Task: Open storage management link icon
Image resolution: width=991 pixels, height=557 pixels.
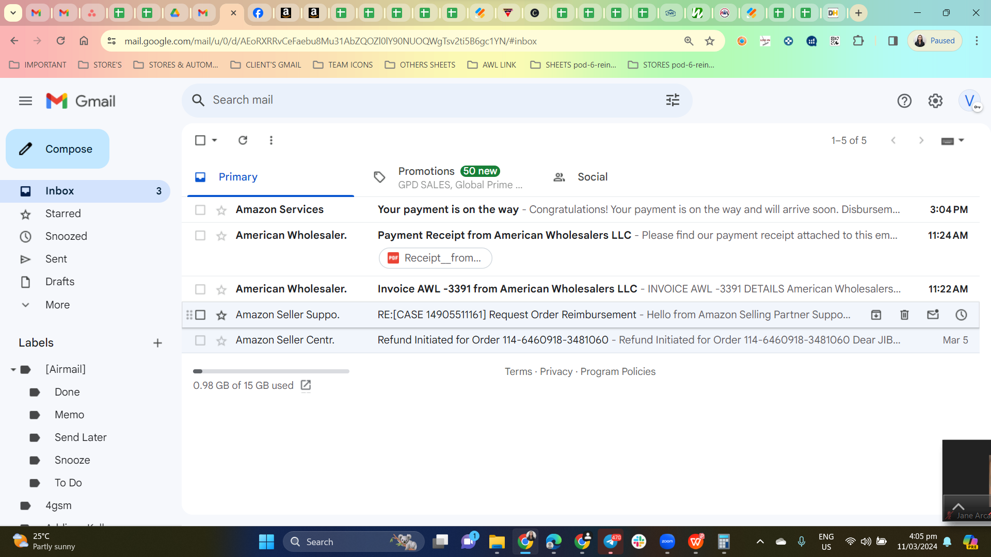Action: [x=306, y=385]
